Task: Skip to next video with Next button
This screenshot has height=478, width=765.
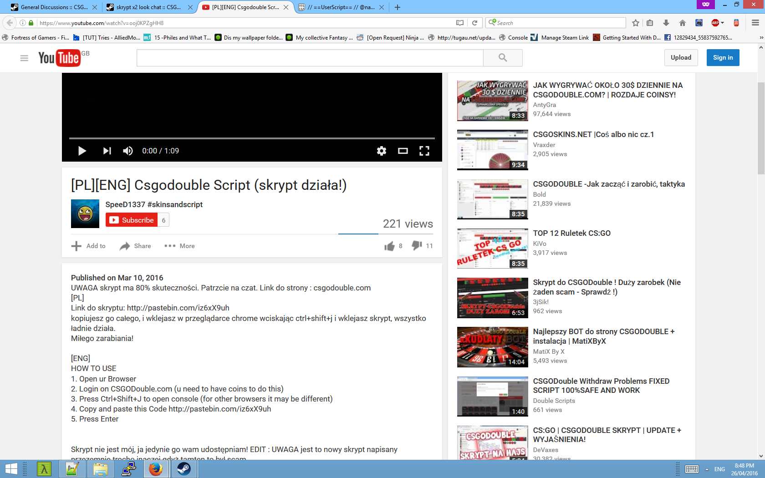Action: point(107,151)
